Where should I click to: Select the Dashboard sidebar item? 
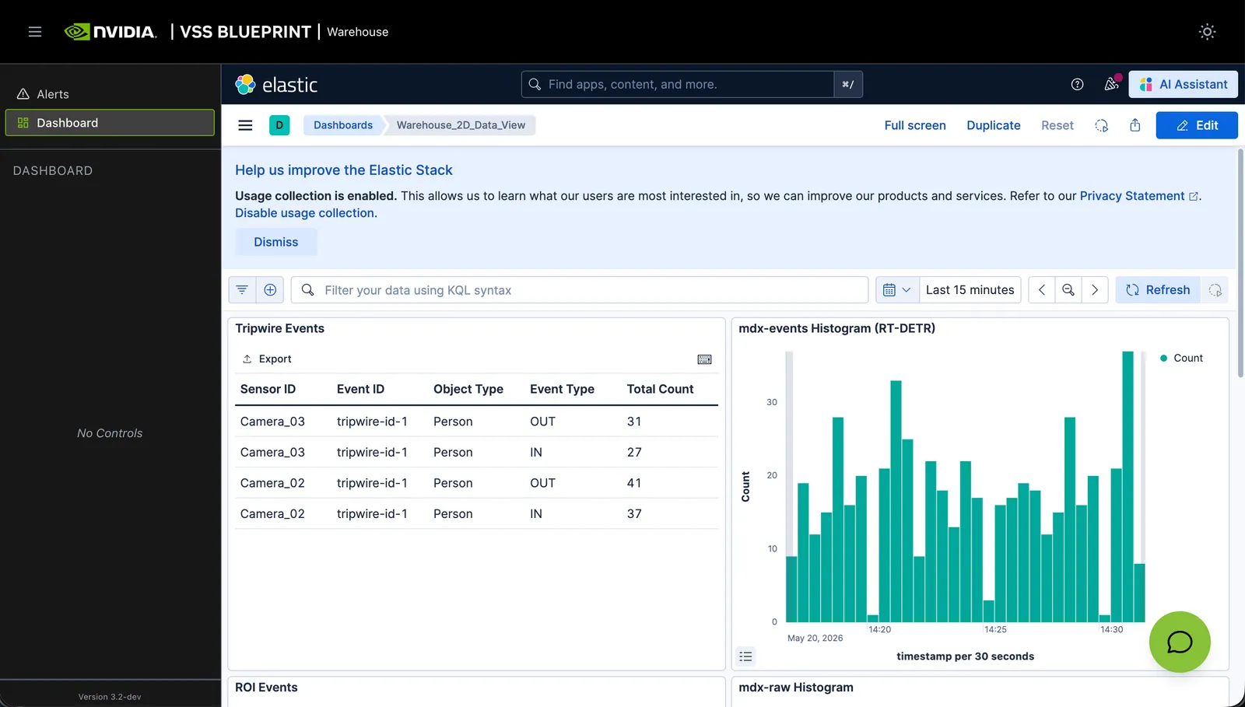110,123
